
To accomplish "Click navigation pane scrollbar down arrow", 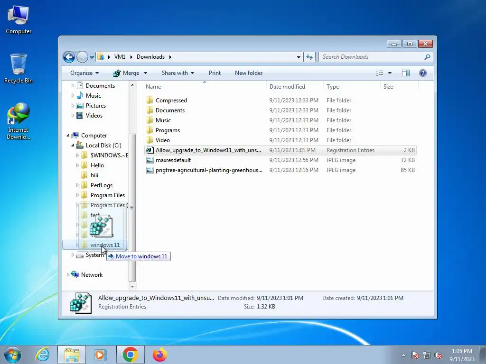I will coord(132,286).
